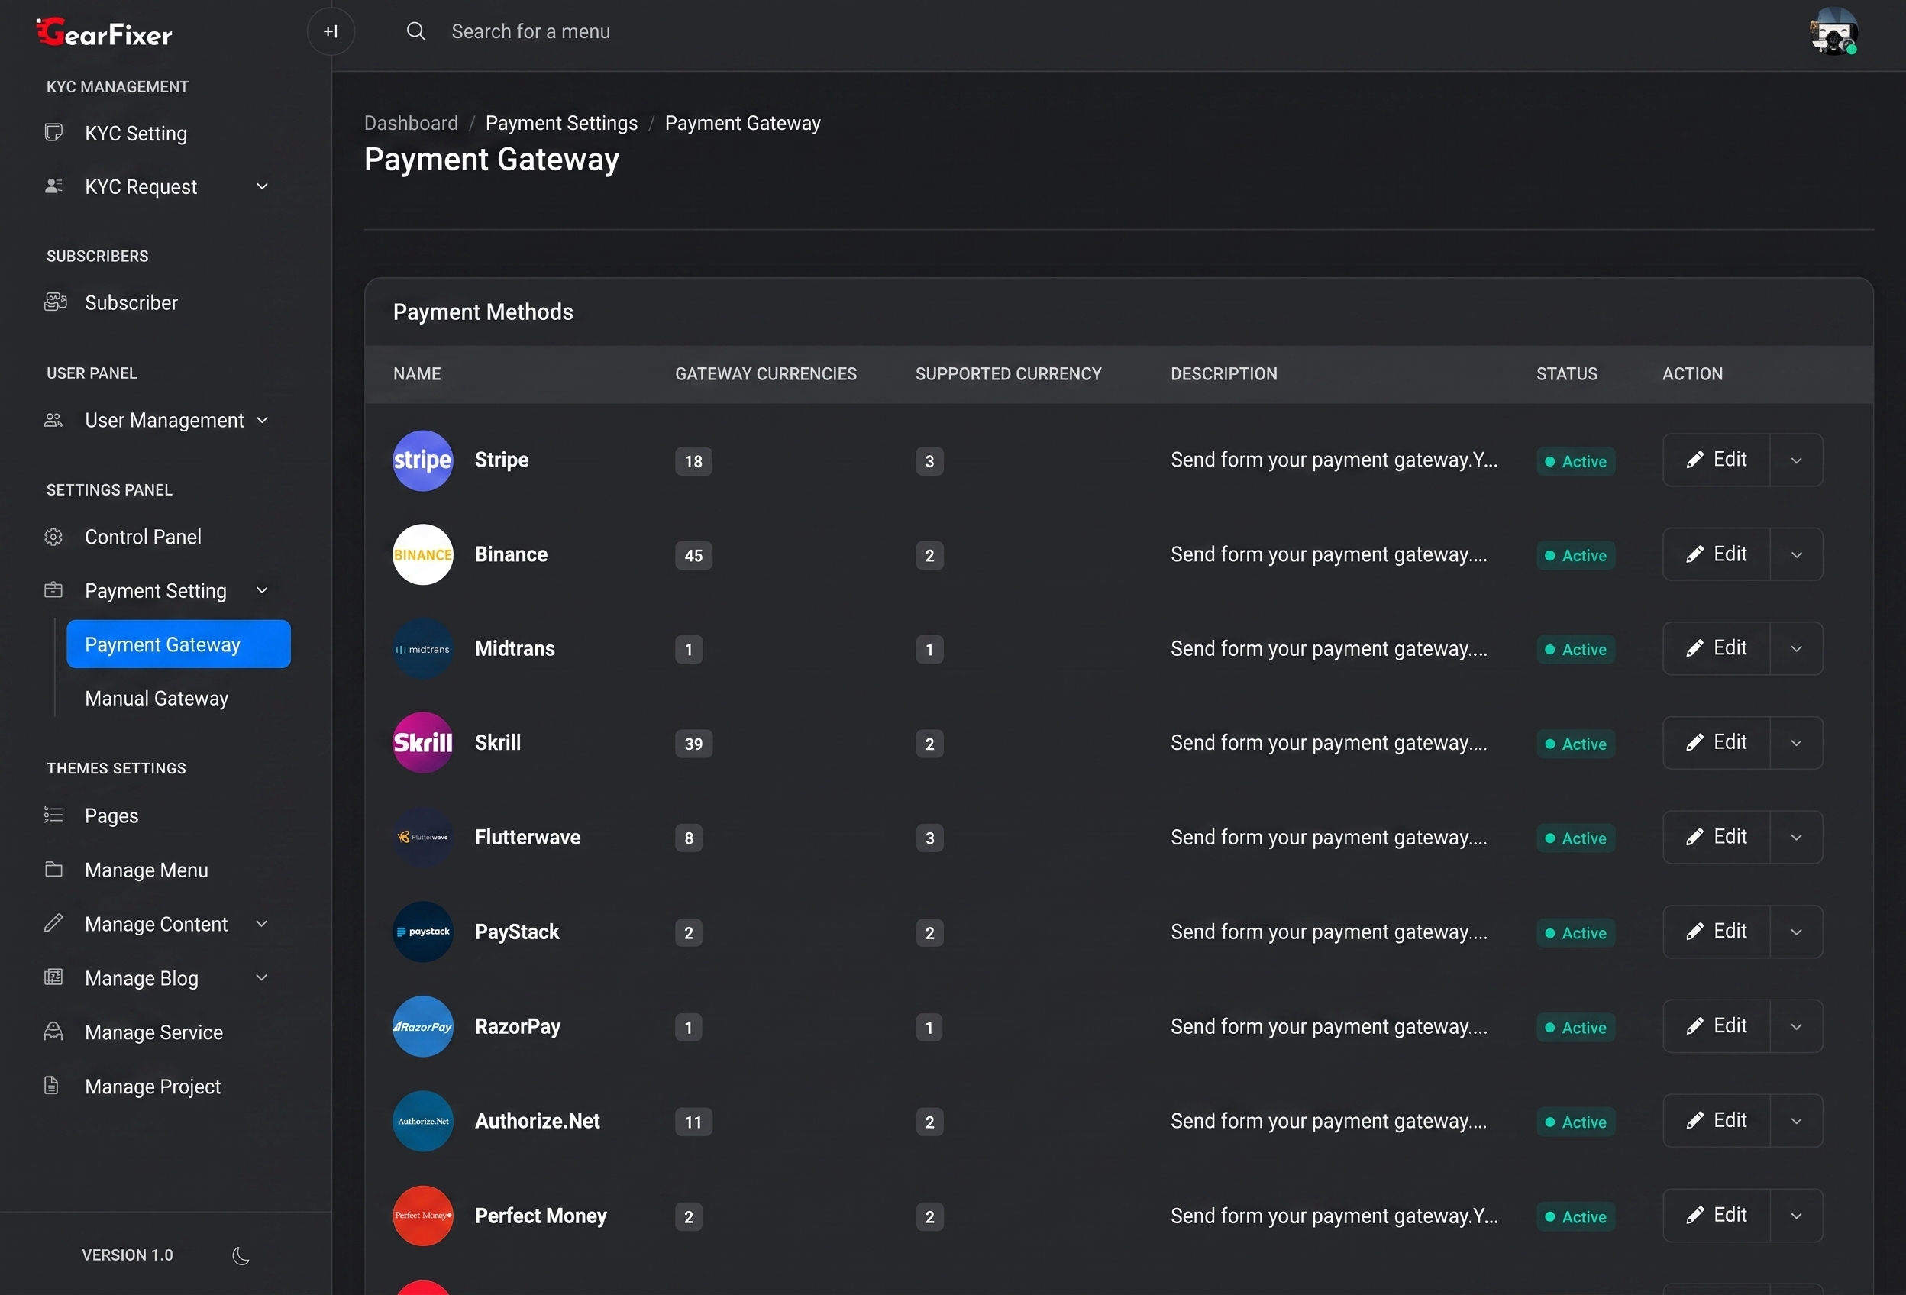Edit the Binance payment gateway

1716,554
